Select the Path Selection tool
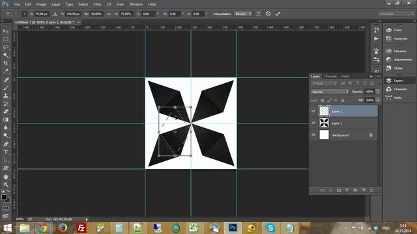 tap(6, 160)
